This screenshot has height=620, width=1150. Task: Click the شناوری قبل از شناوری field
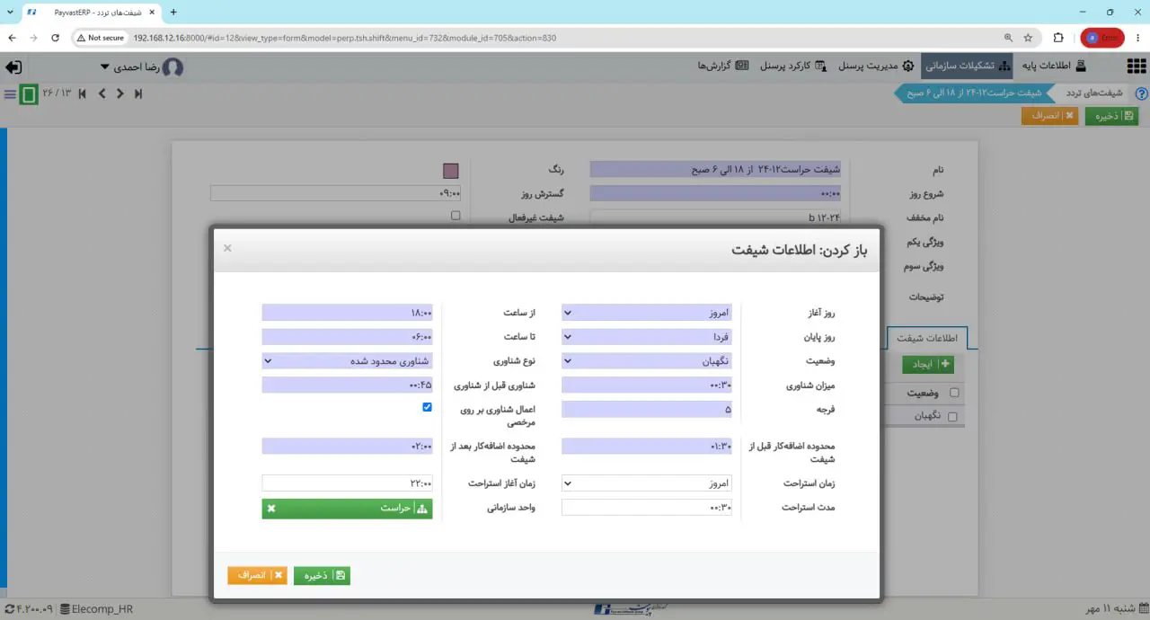[347, 385]
